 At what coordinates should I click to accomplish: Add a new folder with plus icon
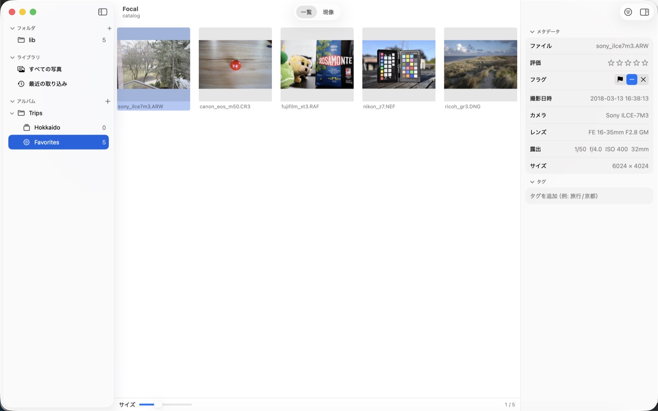click(x=109, y=29)
